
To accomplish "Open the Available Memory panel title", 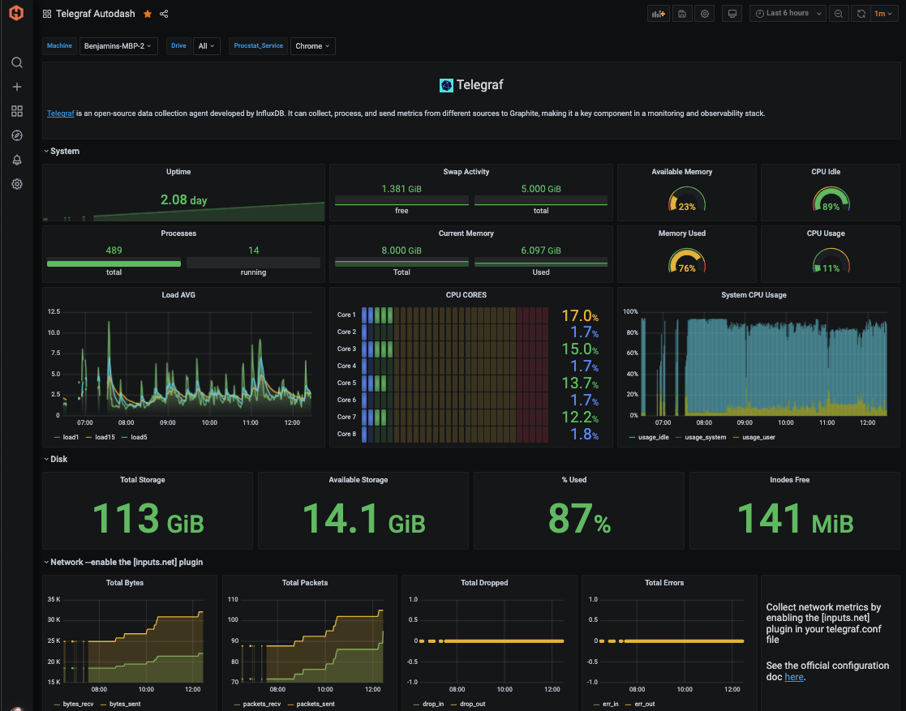I will point(682,172).
